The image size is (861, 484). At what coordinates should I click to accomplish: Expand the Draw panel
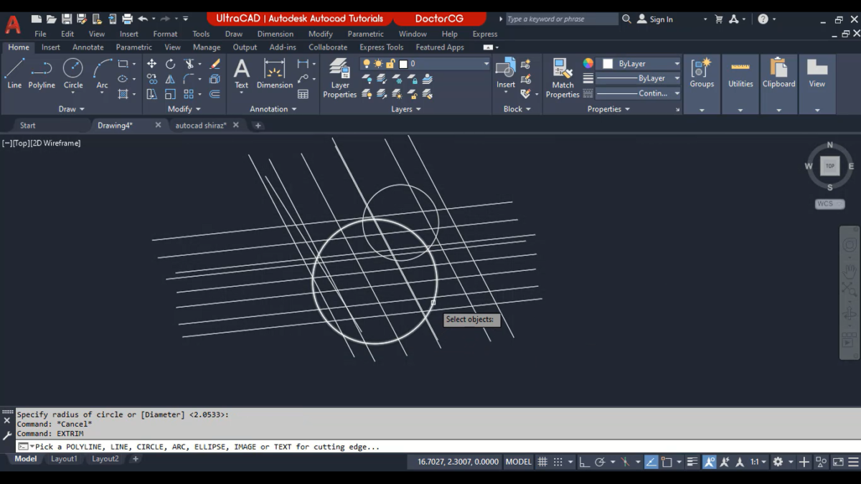pos(71,109)
